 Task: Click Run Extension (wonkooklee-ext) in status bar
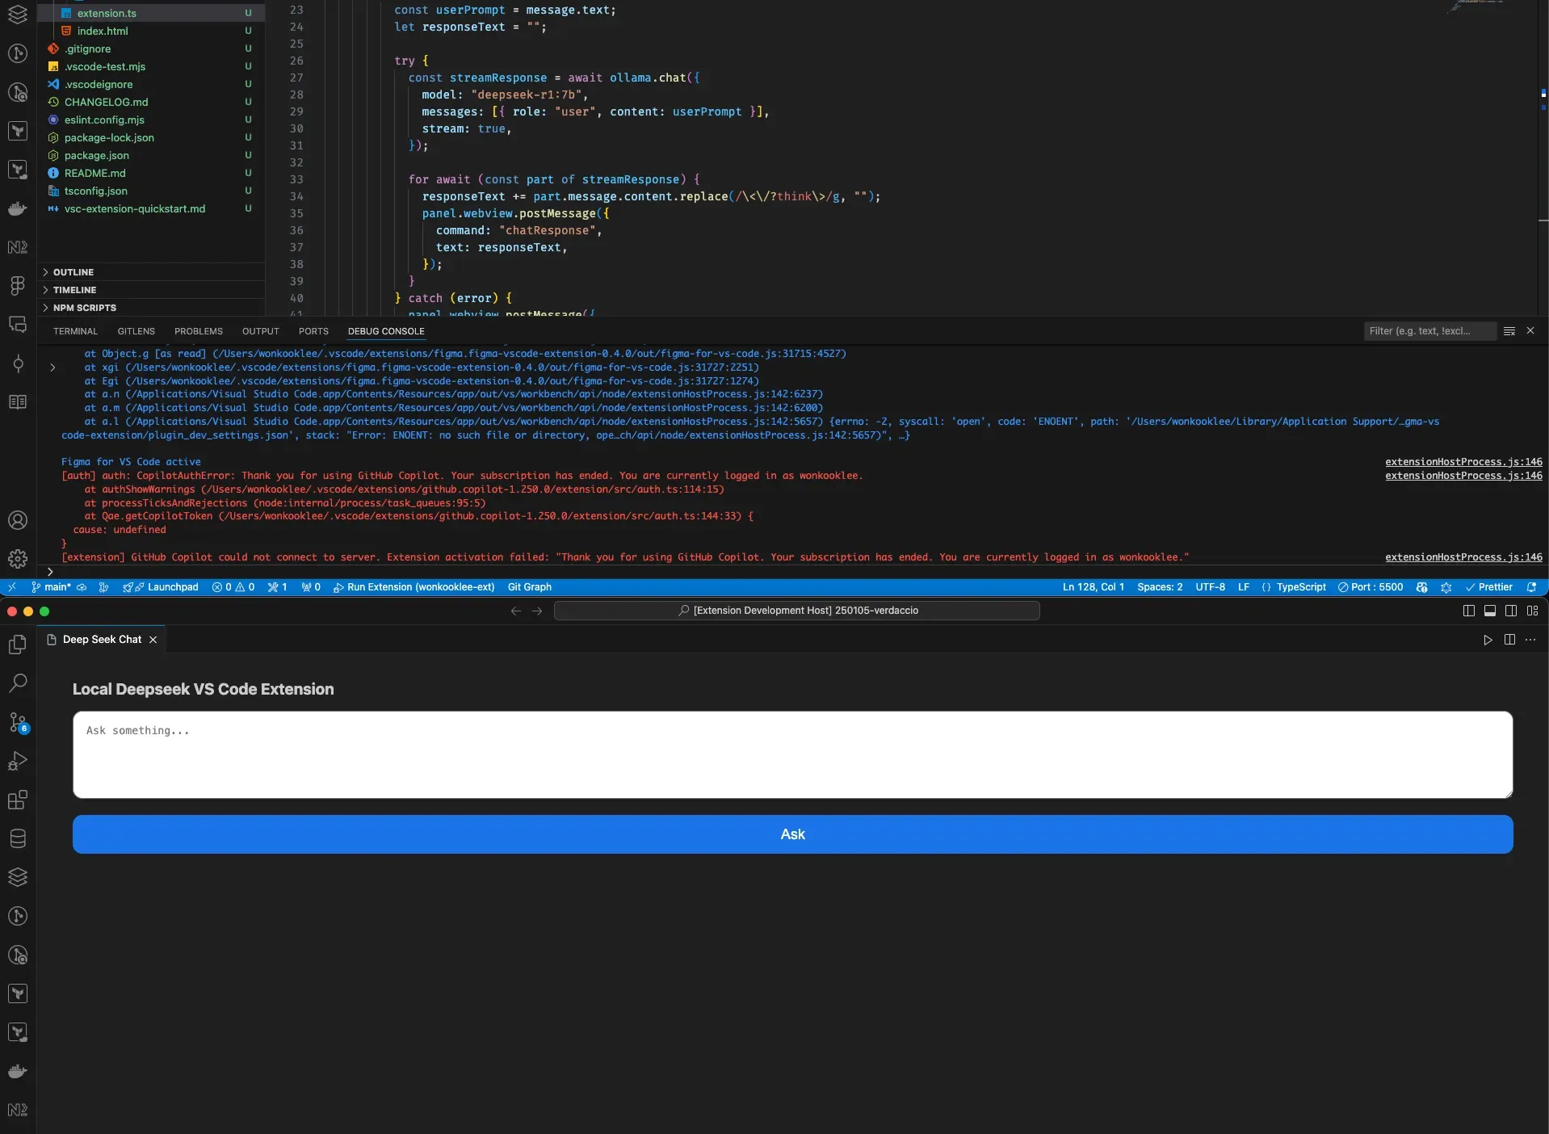[x=413, y=587]
